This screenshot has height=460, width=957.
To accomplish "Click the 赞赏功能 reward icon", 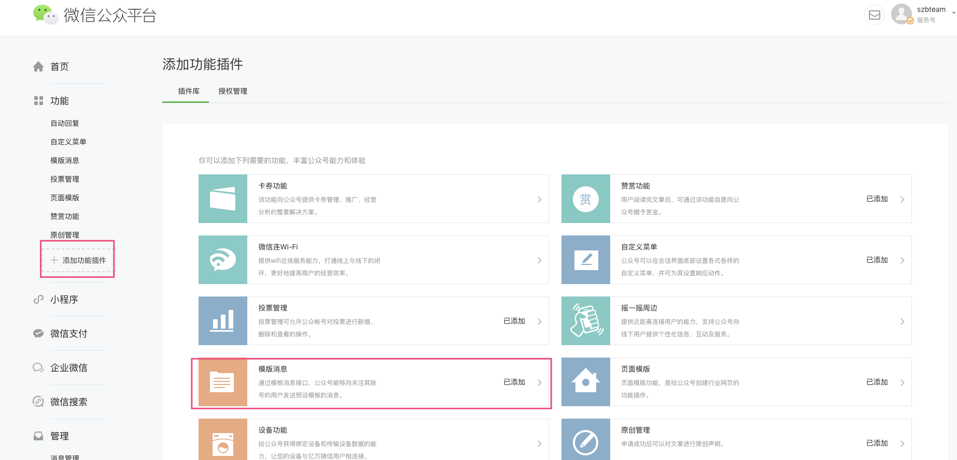I will 586,199.
